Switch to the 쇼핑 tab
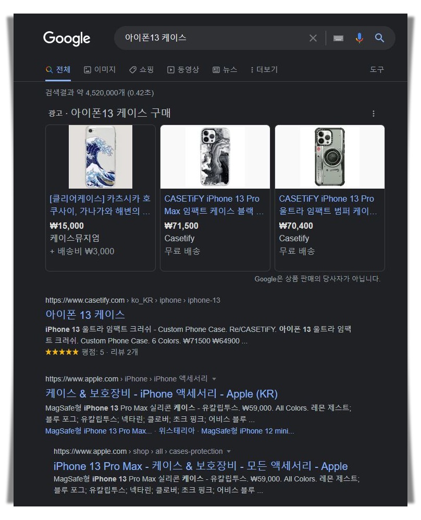Viewport: 421px width, 520px height. [x=141, y=70]
